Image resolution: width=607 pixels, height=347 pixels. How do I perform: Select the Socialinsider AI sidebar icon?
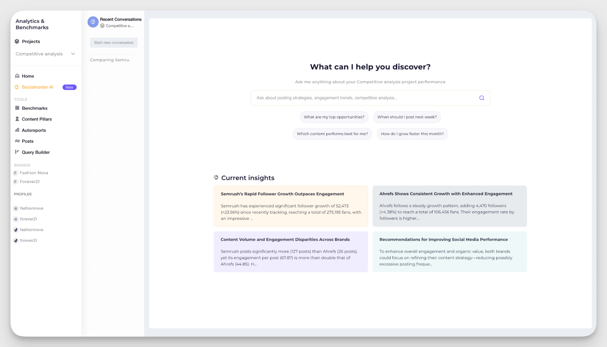pos(16,87)
